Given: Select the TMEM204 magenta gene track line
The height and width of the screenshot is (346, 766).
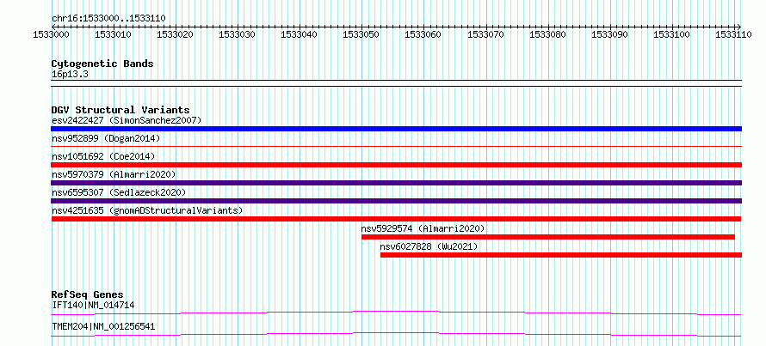Looking at the screenshot, I should point(396,334).
